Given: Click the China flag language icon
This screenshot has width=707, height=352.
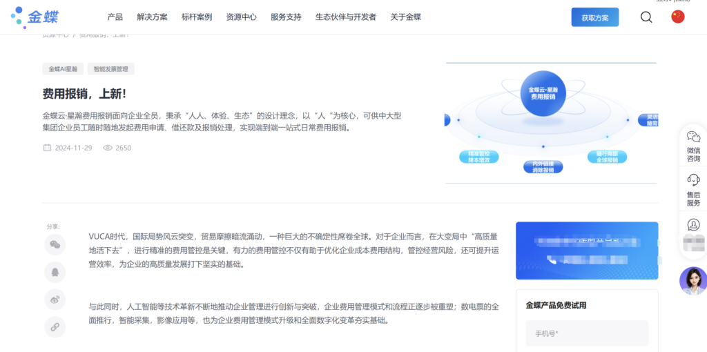Looking at the screenshot, I should (678, 17).
